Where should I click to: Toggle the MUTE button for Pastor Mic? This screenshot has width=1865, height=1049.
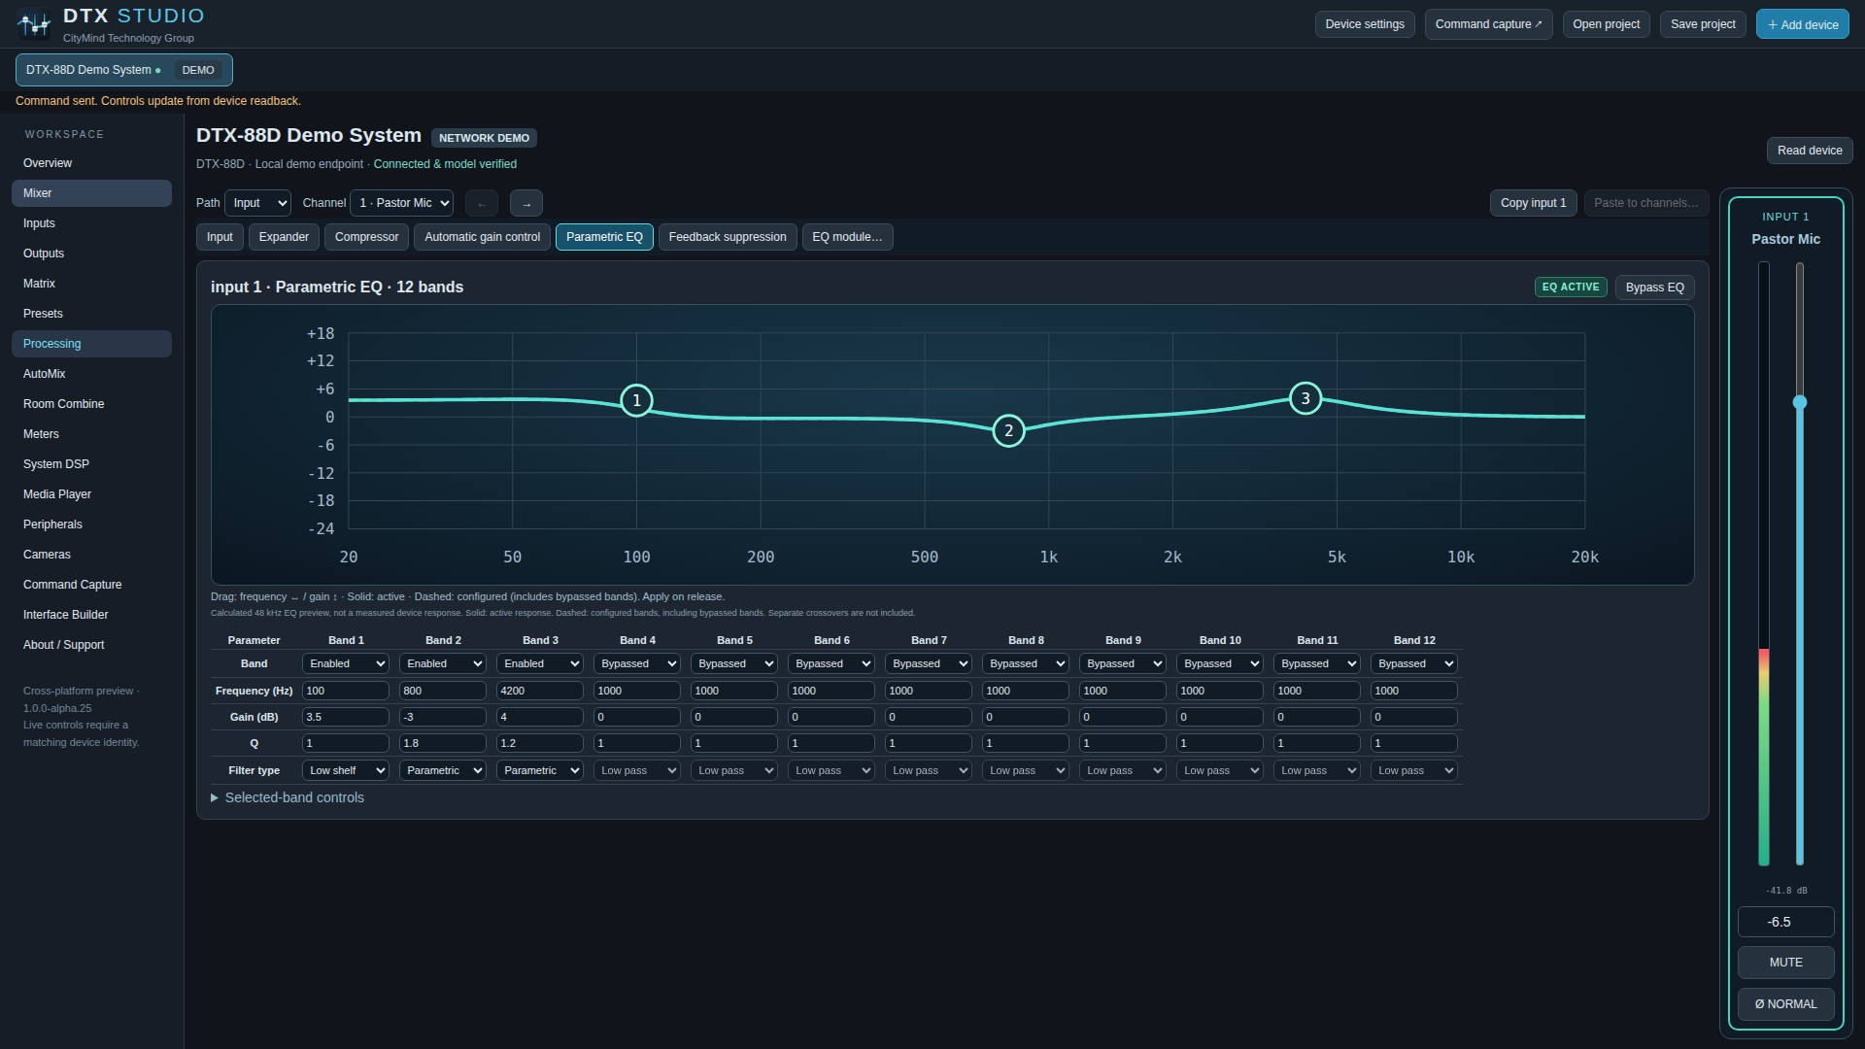(x=1785, y=963)
